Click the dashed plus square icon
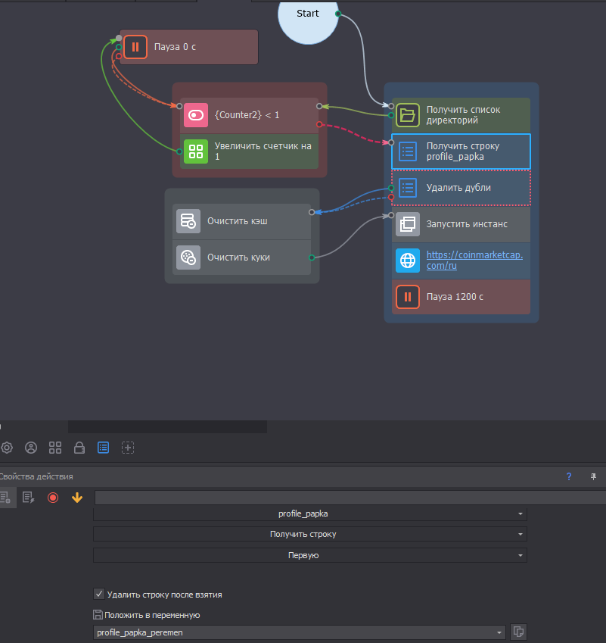Viewport: 606px width, 643px height. tap(129, 448)
